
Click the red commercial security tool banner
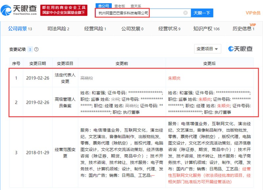pyautogui.click(x=64, y=10)
